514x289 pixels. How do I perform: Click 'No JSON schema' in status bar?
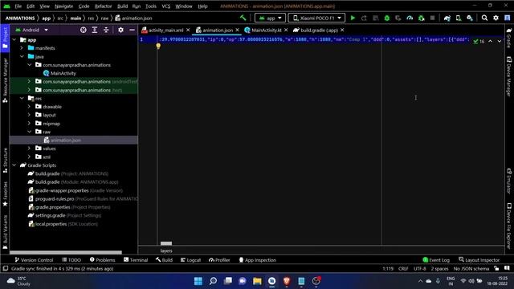pyautogui.click(x=471, y=269)
